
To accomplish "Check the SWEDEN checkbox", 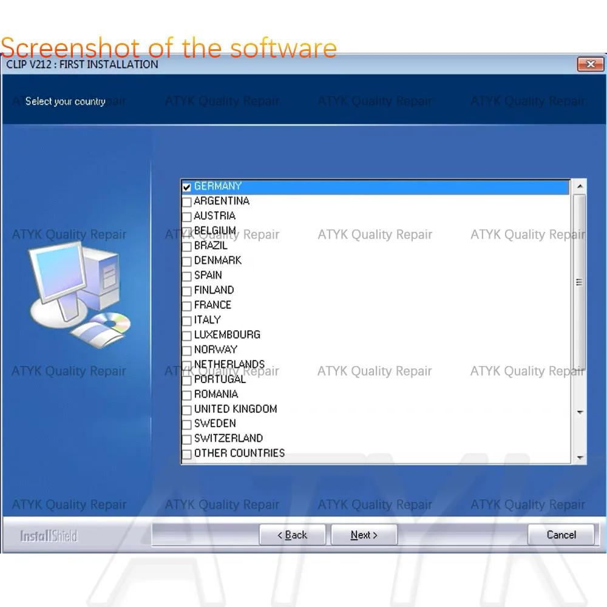I will pos(186,424).
